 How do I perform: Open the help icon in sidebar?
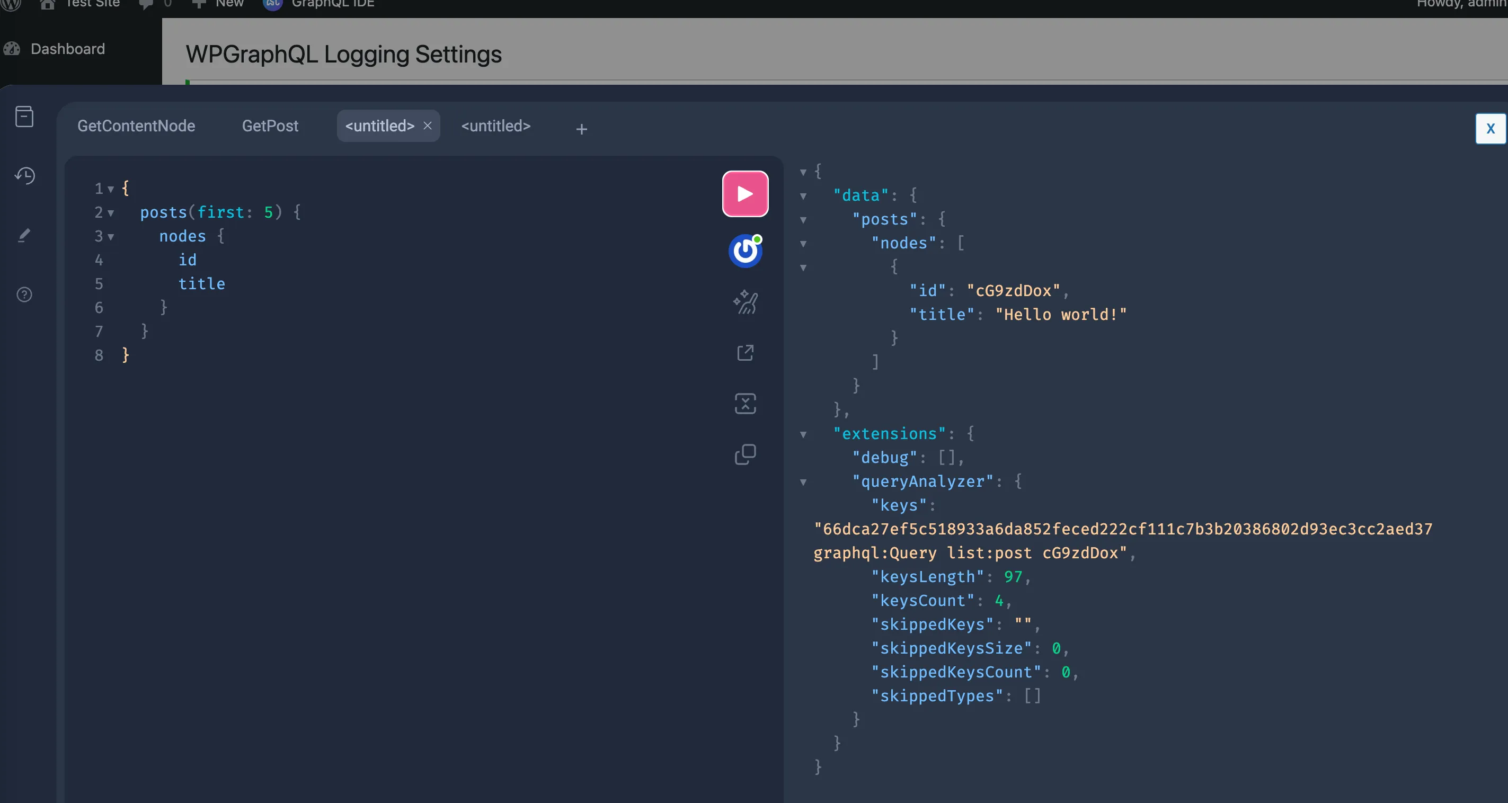coord(24,295)
